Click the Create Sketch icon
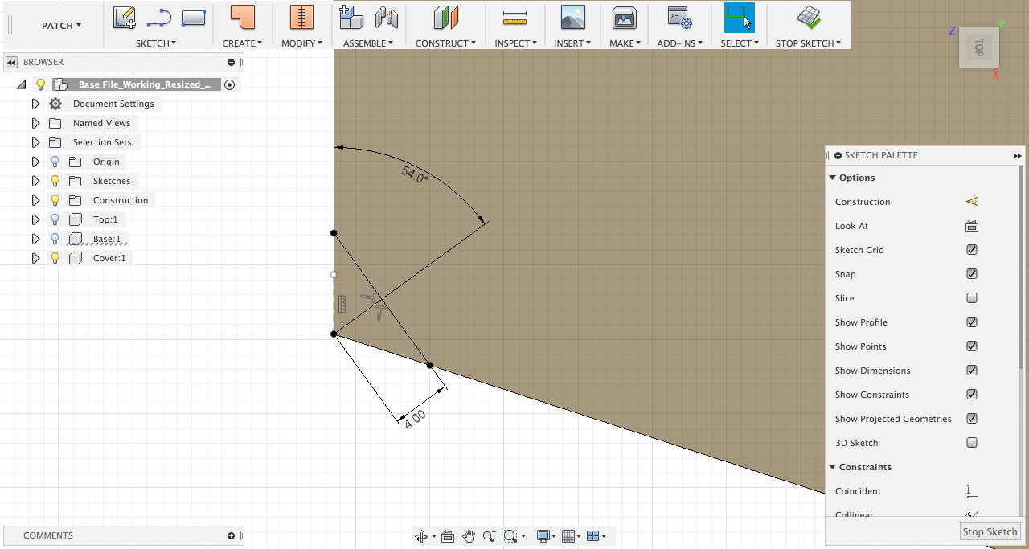Screen dimensions: 1029x549 pyautogui.click(x=124, y=17)
